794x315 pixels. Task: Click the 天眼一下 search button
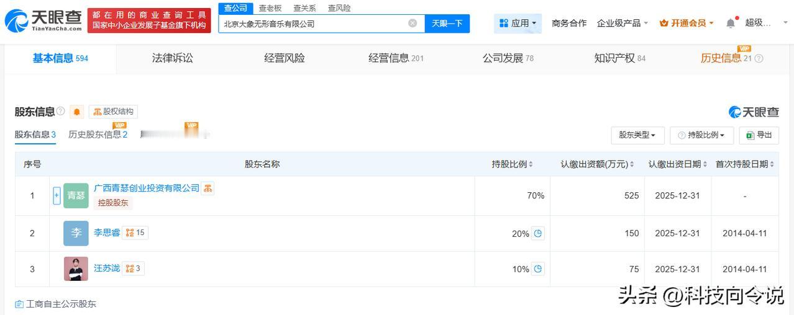[447, 24]
